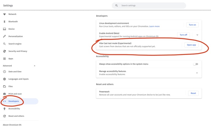Click the Security and Privacy shield icon
Image resolution: width=211 pixels, height=130 pixels.
[4, 51]
